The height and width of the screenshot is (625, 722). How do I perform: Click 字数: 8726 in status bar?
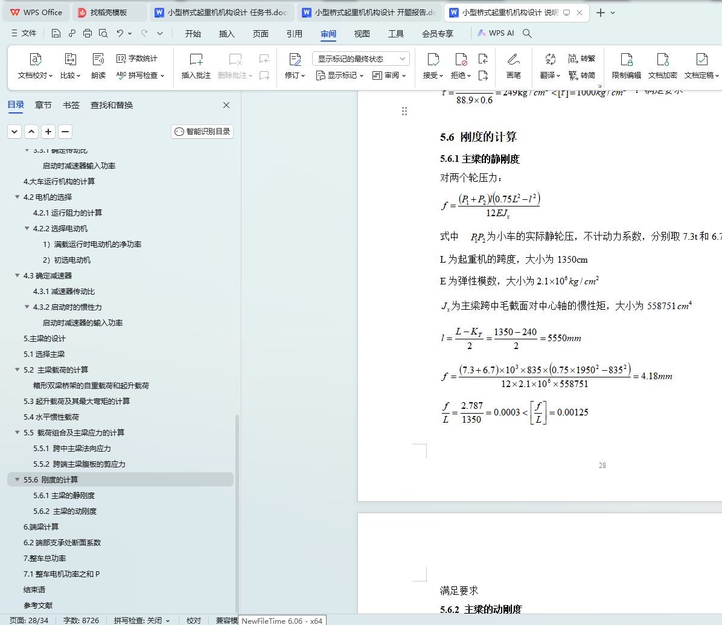[x=81, y=620]
